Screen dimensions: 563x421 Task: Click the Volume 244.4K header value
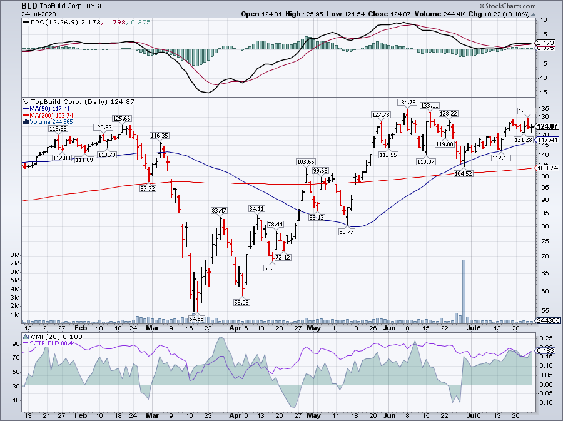[440, 14]
